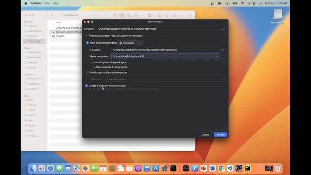
Task: Click Finder window search icon
Action: pyautogui.click(x=190, y=15)
